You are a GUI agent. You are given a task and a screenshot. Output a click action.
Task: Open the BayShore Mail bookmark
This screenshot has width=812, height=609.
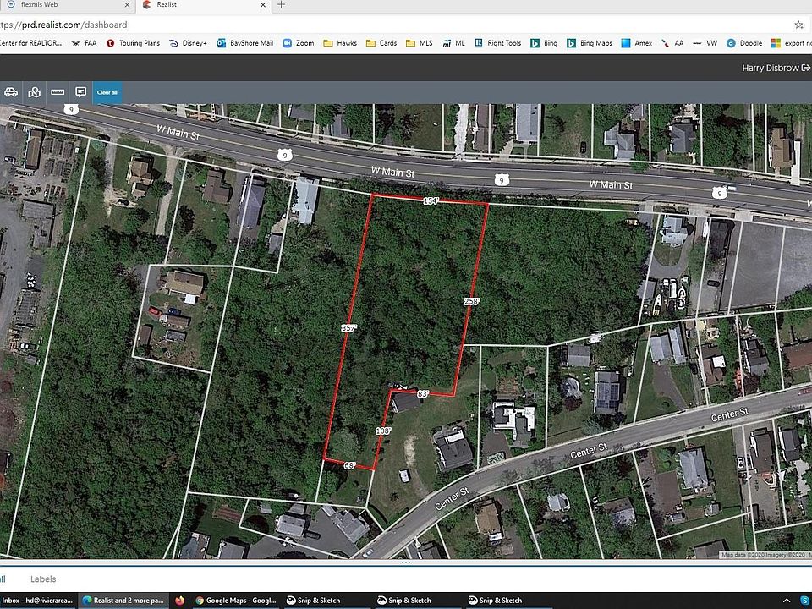click(245, 43)
